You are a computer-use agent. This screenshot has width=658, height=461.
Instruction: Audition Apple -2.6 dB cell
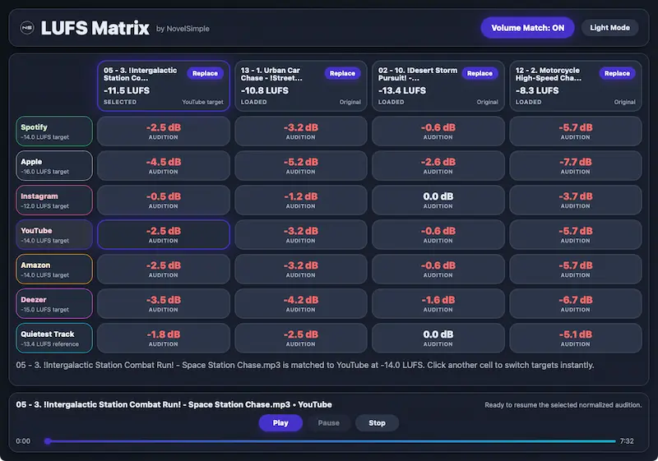(x=438, y=165)
